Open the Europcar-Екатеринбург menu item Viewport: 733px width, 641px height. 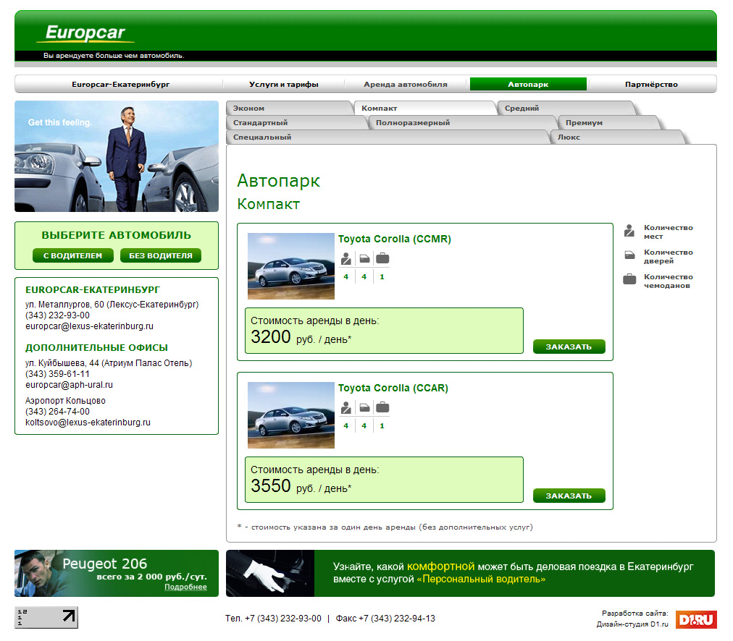coord(121,85)
